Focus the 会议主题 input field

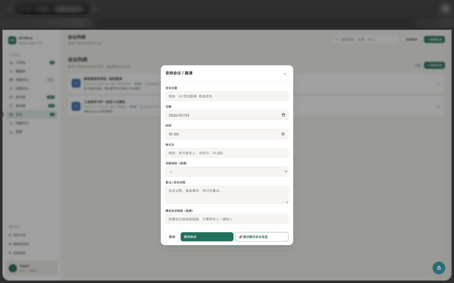click(227, 96)
